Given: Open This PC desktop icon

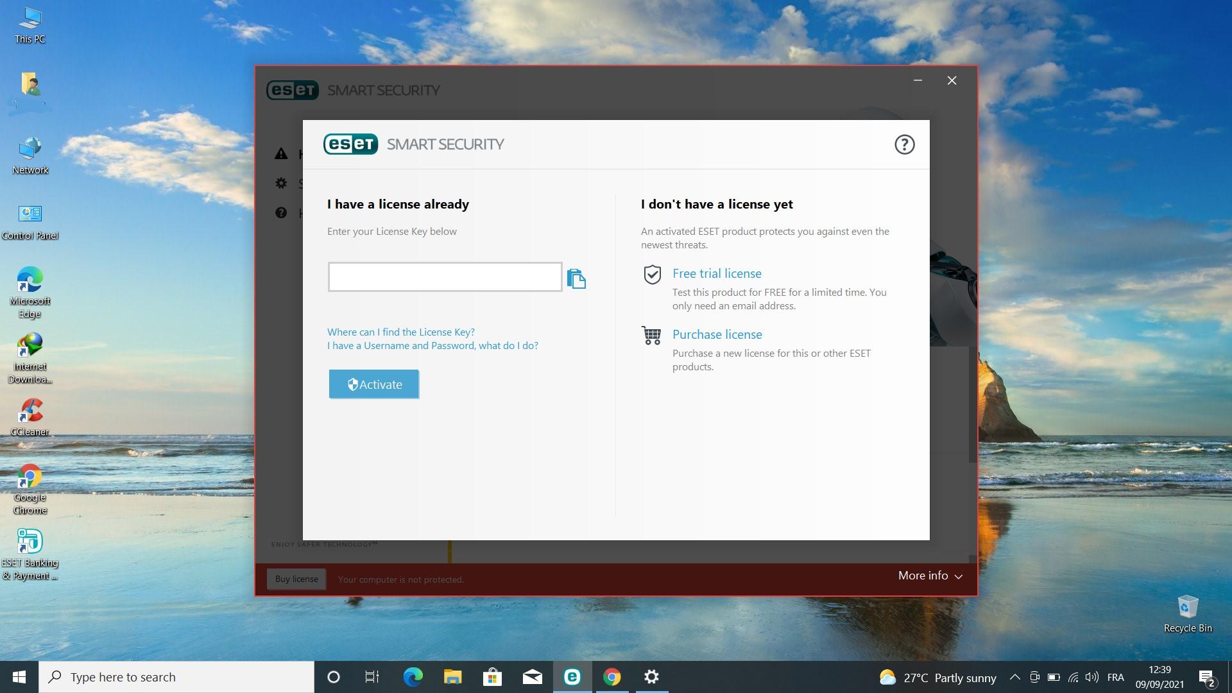Looking at the screenshot, I should pos(30,26).
